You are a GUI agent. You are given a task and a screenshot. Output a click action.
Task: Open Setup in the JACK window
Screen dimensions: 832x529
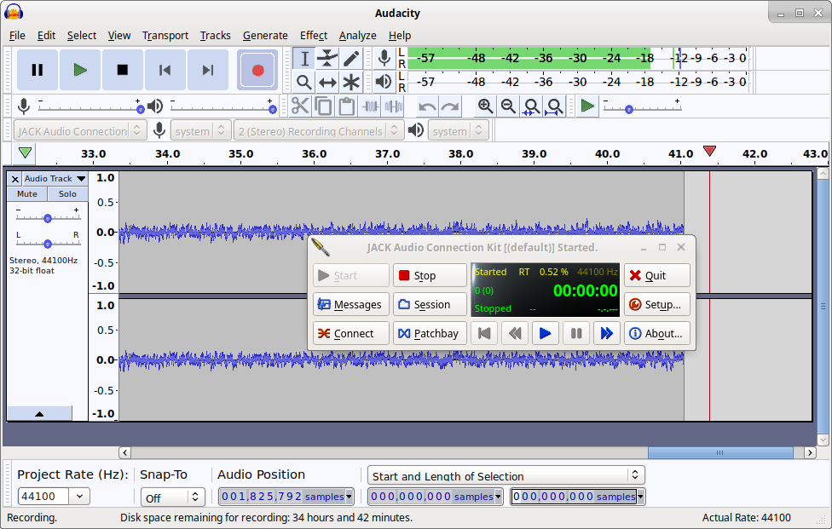(x=657, y=304)
